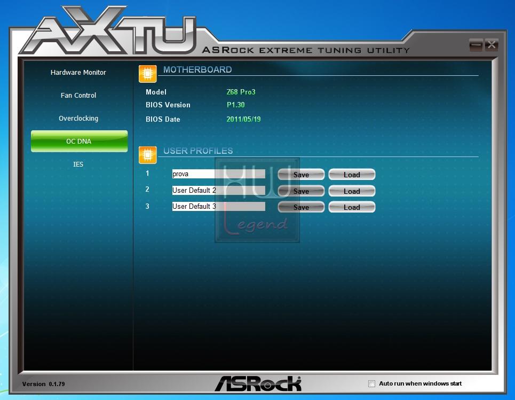Minimize the AXTU window

click(476, 45)
